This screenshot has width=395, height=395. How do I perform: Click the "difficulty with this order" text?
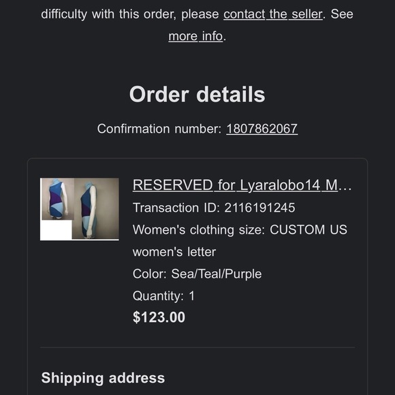pos(108,14)
